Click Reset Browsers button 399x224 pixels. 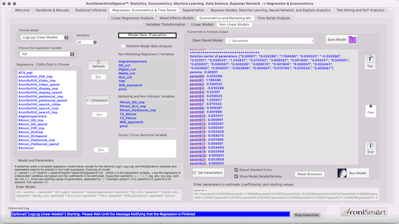click(x=309, y=174)
